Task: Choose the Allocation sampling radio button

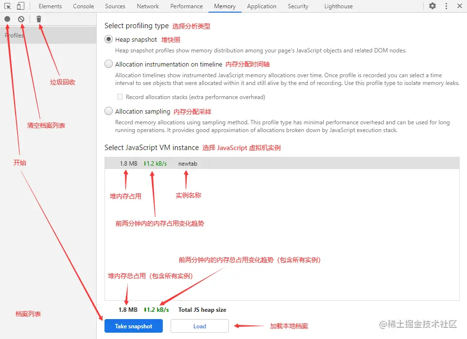Action: tap(109, 111)
